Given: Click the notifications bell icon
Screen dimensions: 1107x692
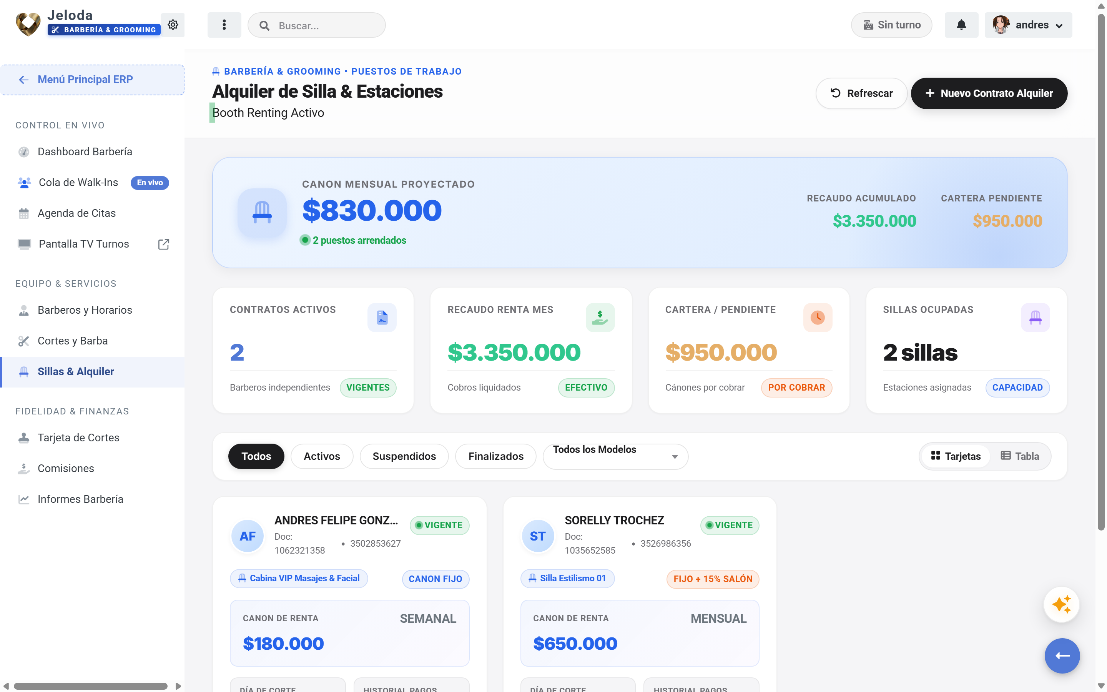Looking at the screenshot, I should click(x=961, y=25).
